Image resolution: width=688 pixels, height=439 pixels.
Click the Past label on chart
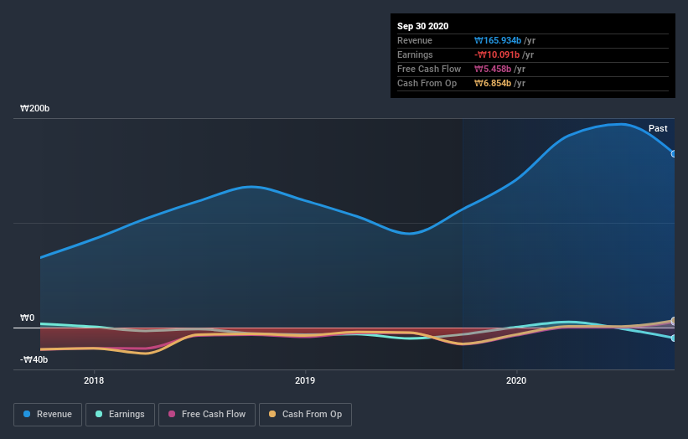pos(658,128)
